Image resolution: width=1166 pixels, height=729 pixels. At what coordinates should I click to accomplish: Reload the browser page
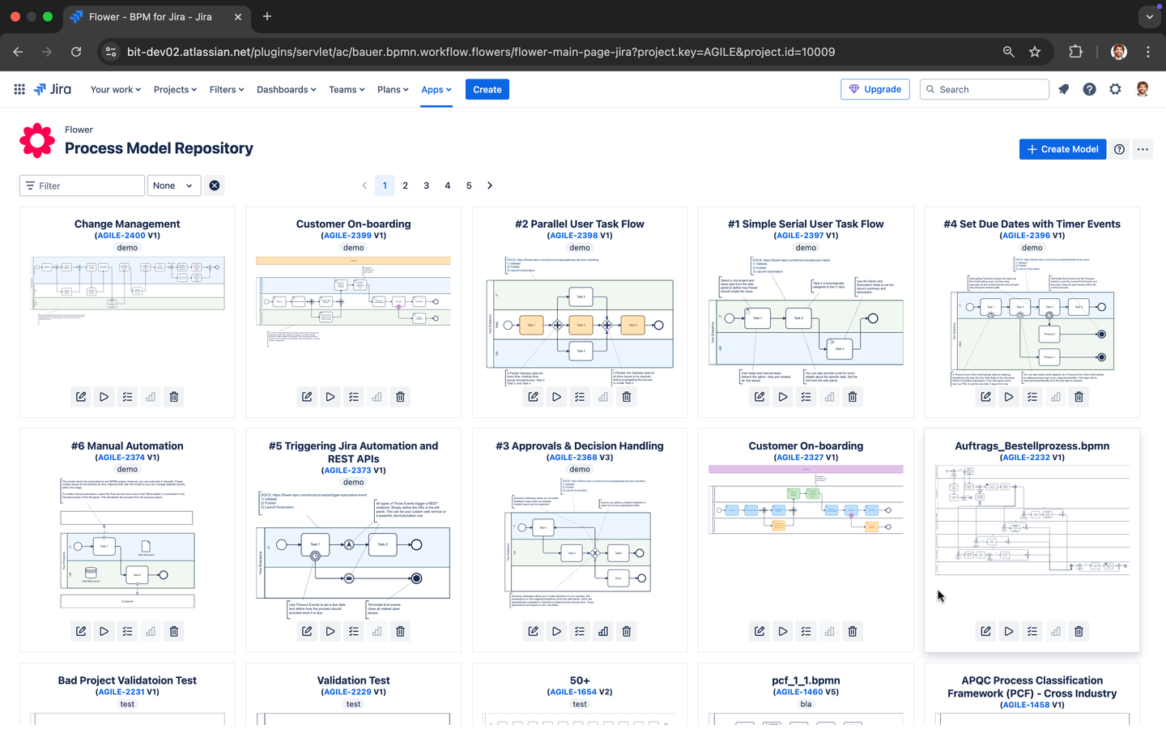click(x=76, y=52)
